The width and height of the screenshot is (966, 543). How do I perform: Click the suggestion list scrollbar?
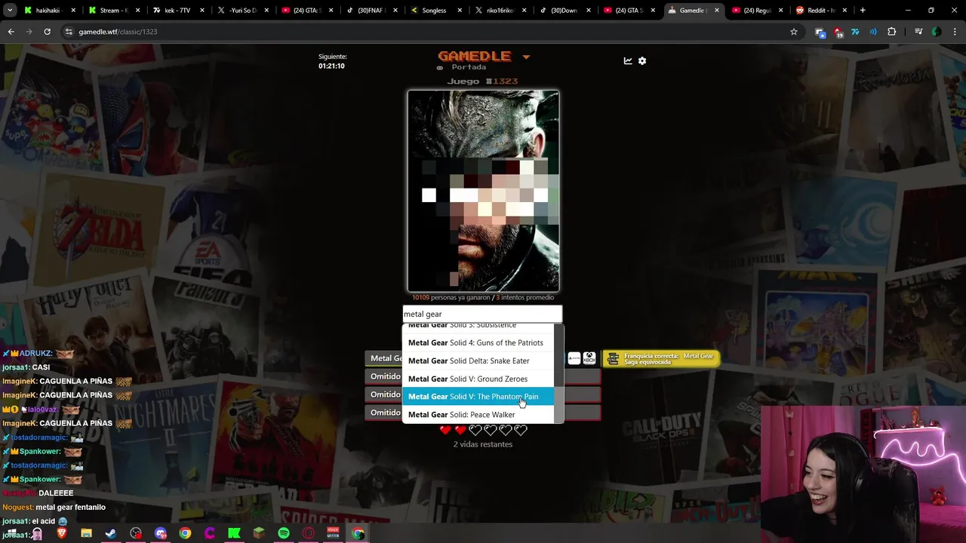(x=559, y=373)
